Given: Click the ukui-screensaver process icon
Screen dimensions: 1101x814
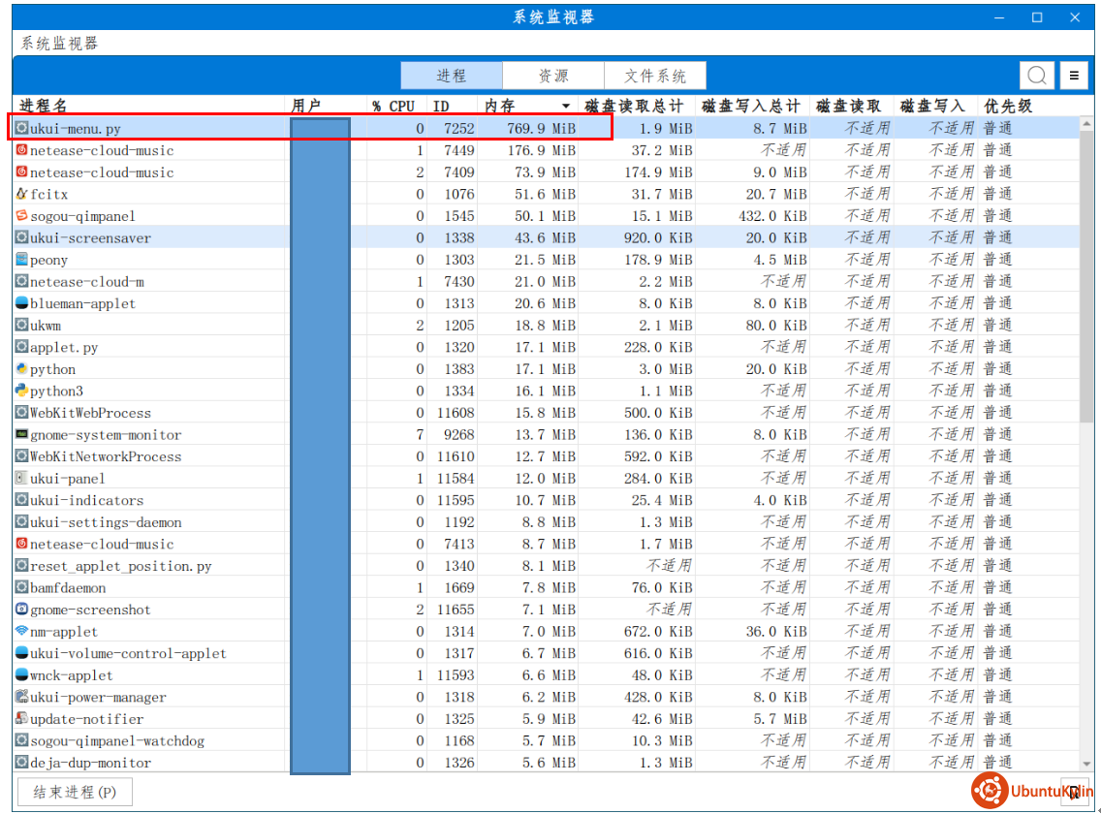Looking at the screenshot, I should point(21,237).
